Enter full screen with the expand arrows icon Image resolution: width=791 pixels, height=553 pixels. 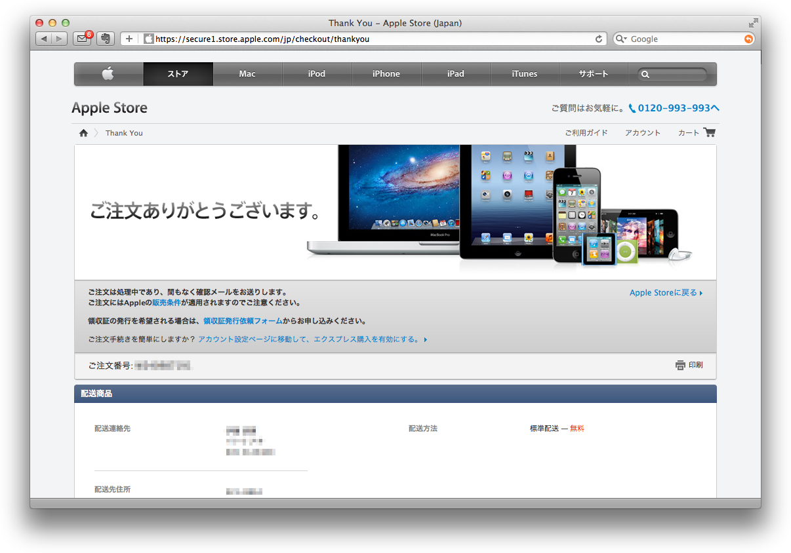coord(753,23)
